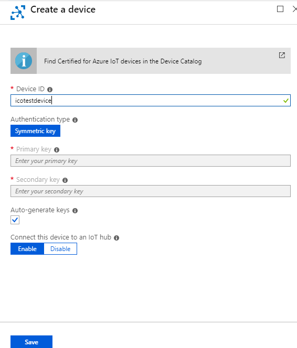Image resolution: width=297 pixels, height=348 pixels.
Task: Click the Secondary key input field
Action: 151,191
